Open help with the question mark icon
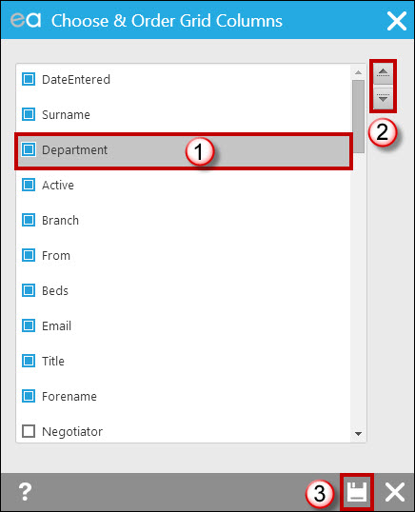Image resolution: width=415 pixels, height=512 pixels. 25,492
